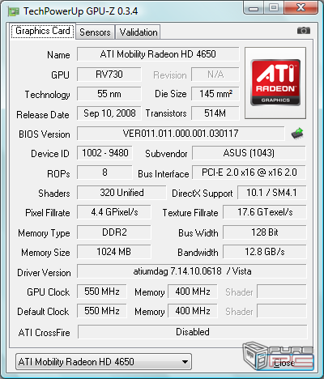The image size is (324, 379).
Task: Click the Bus Interface label
Action: (164, 174)
